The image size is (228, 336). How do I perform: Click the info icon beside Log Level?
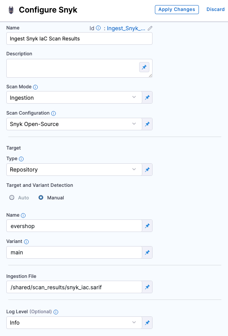click(56, 312)
